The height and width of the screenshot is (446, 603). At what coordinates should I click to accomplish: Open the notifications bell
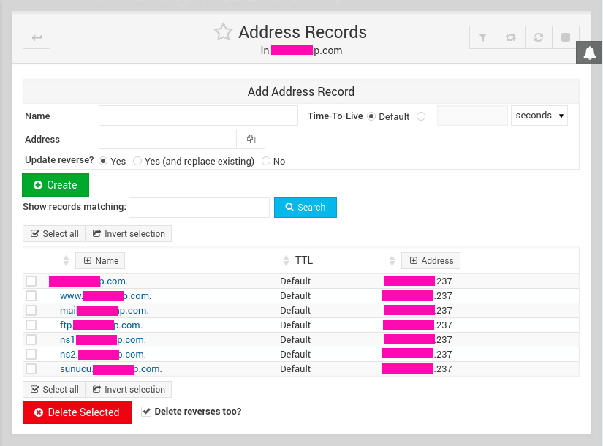pyautogui.click(x=590, y=53)
